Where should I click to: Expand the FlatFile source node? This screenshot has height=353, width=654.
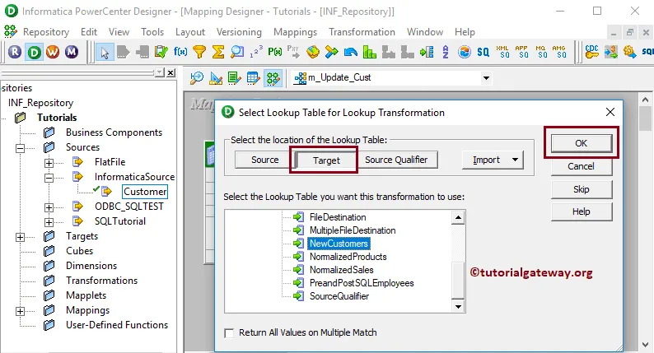pos(49,163)
